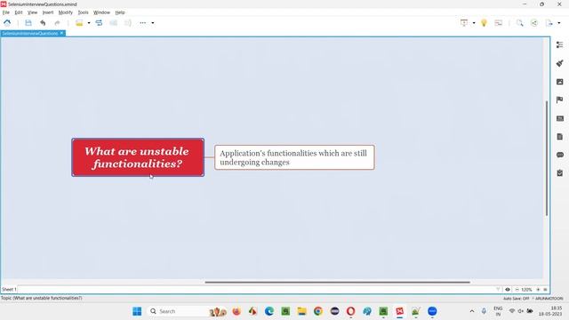Click the Redo arrow in the toolbar

tap(57, 23)
